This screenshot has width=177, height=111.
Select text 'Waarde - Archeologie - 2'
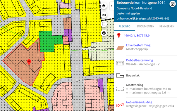143,64
